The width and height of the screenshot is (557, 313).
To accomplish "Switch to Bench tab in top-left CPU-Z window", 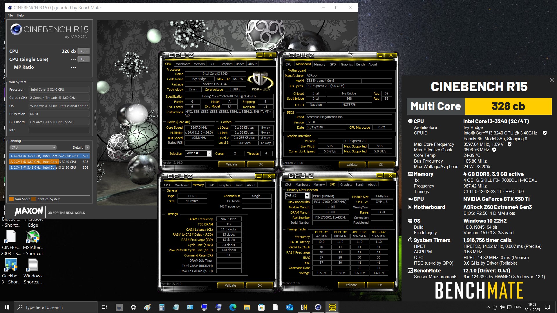I will coord(240,64).
